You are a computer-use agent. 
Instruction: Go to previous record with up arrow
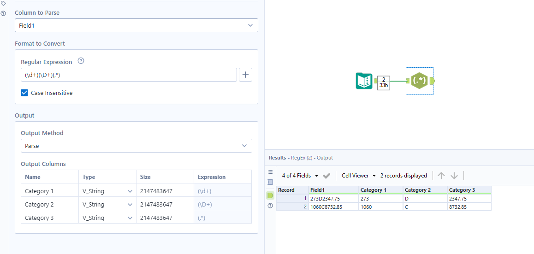click(441, 176)
